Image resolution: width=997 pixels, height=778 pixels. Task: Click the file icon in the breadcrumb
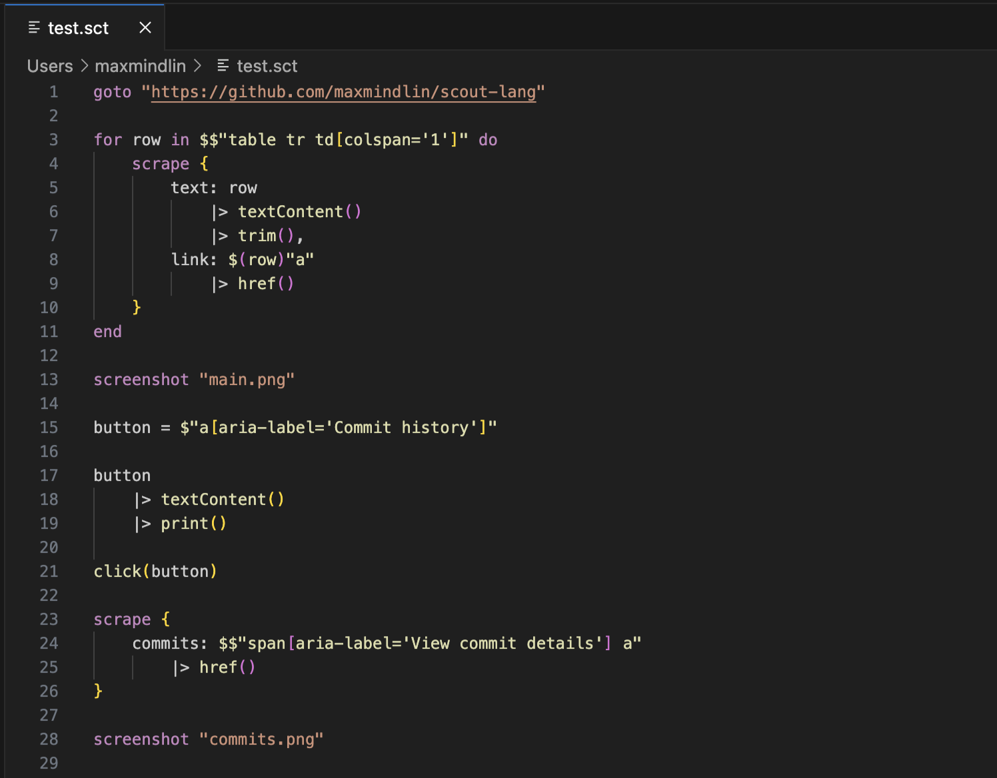click(x=223, y=66)
